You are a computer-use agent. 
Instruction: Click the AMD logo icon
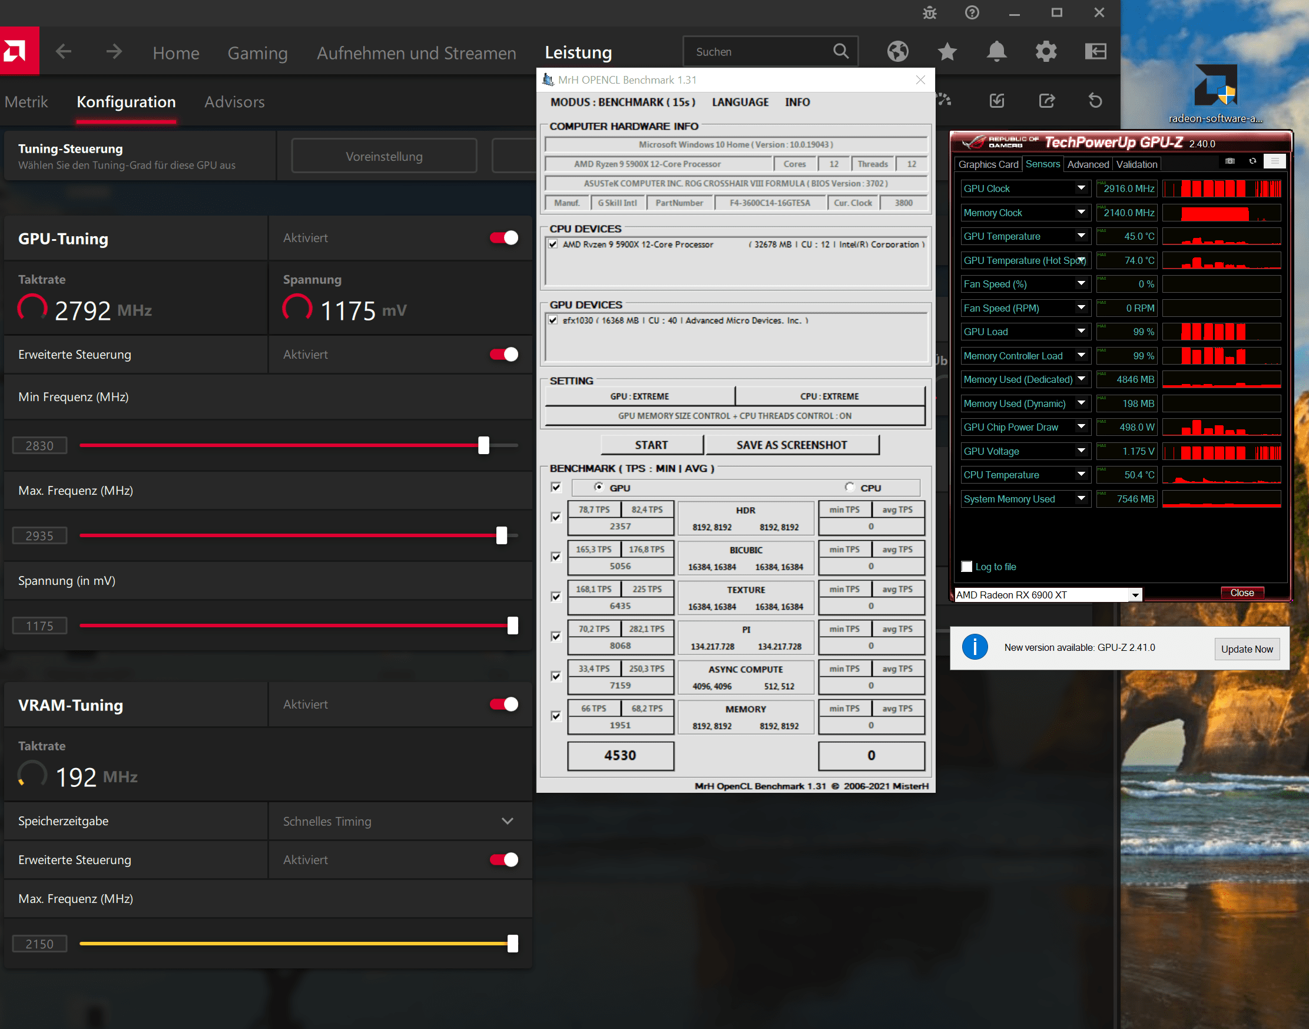coord(19,51)
